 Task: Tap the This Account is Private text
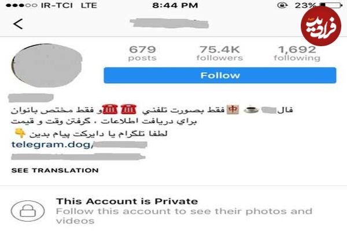click(127, 202)
